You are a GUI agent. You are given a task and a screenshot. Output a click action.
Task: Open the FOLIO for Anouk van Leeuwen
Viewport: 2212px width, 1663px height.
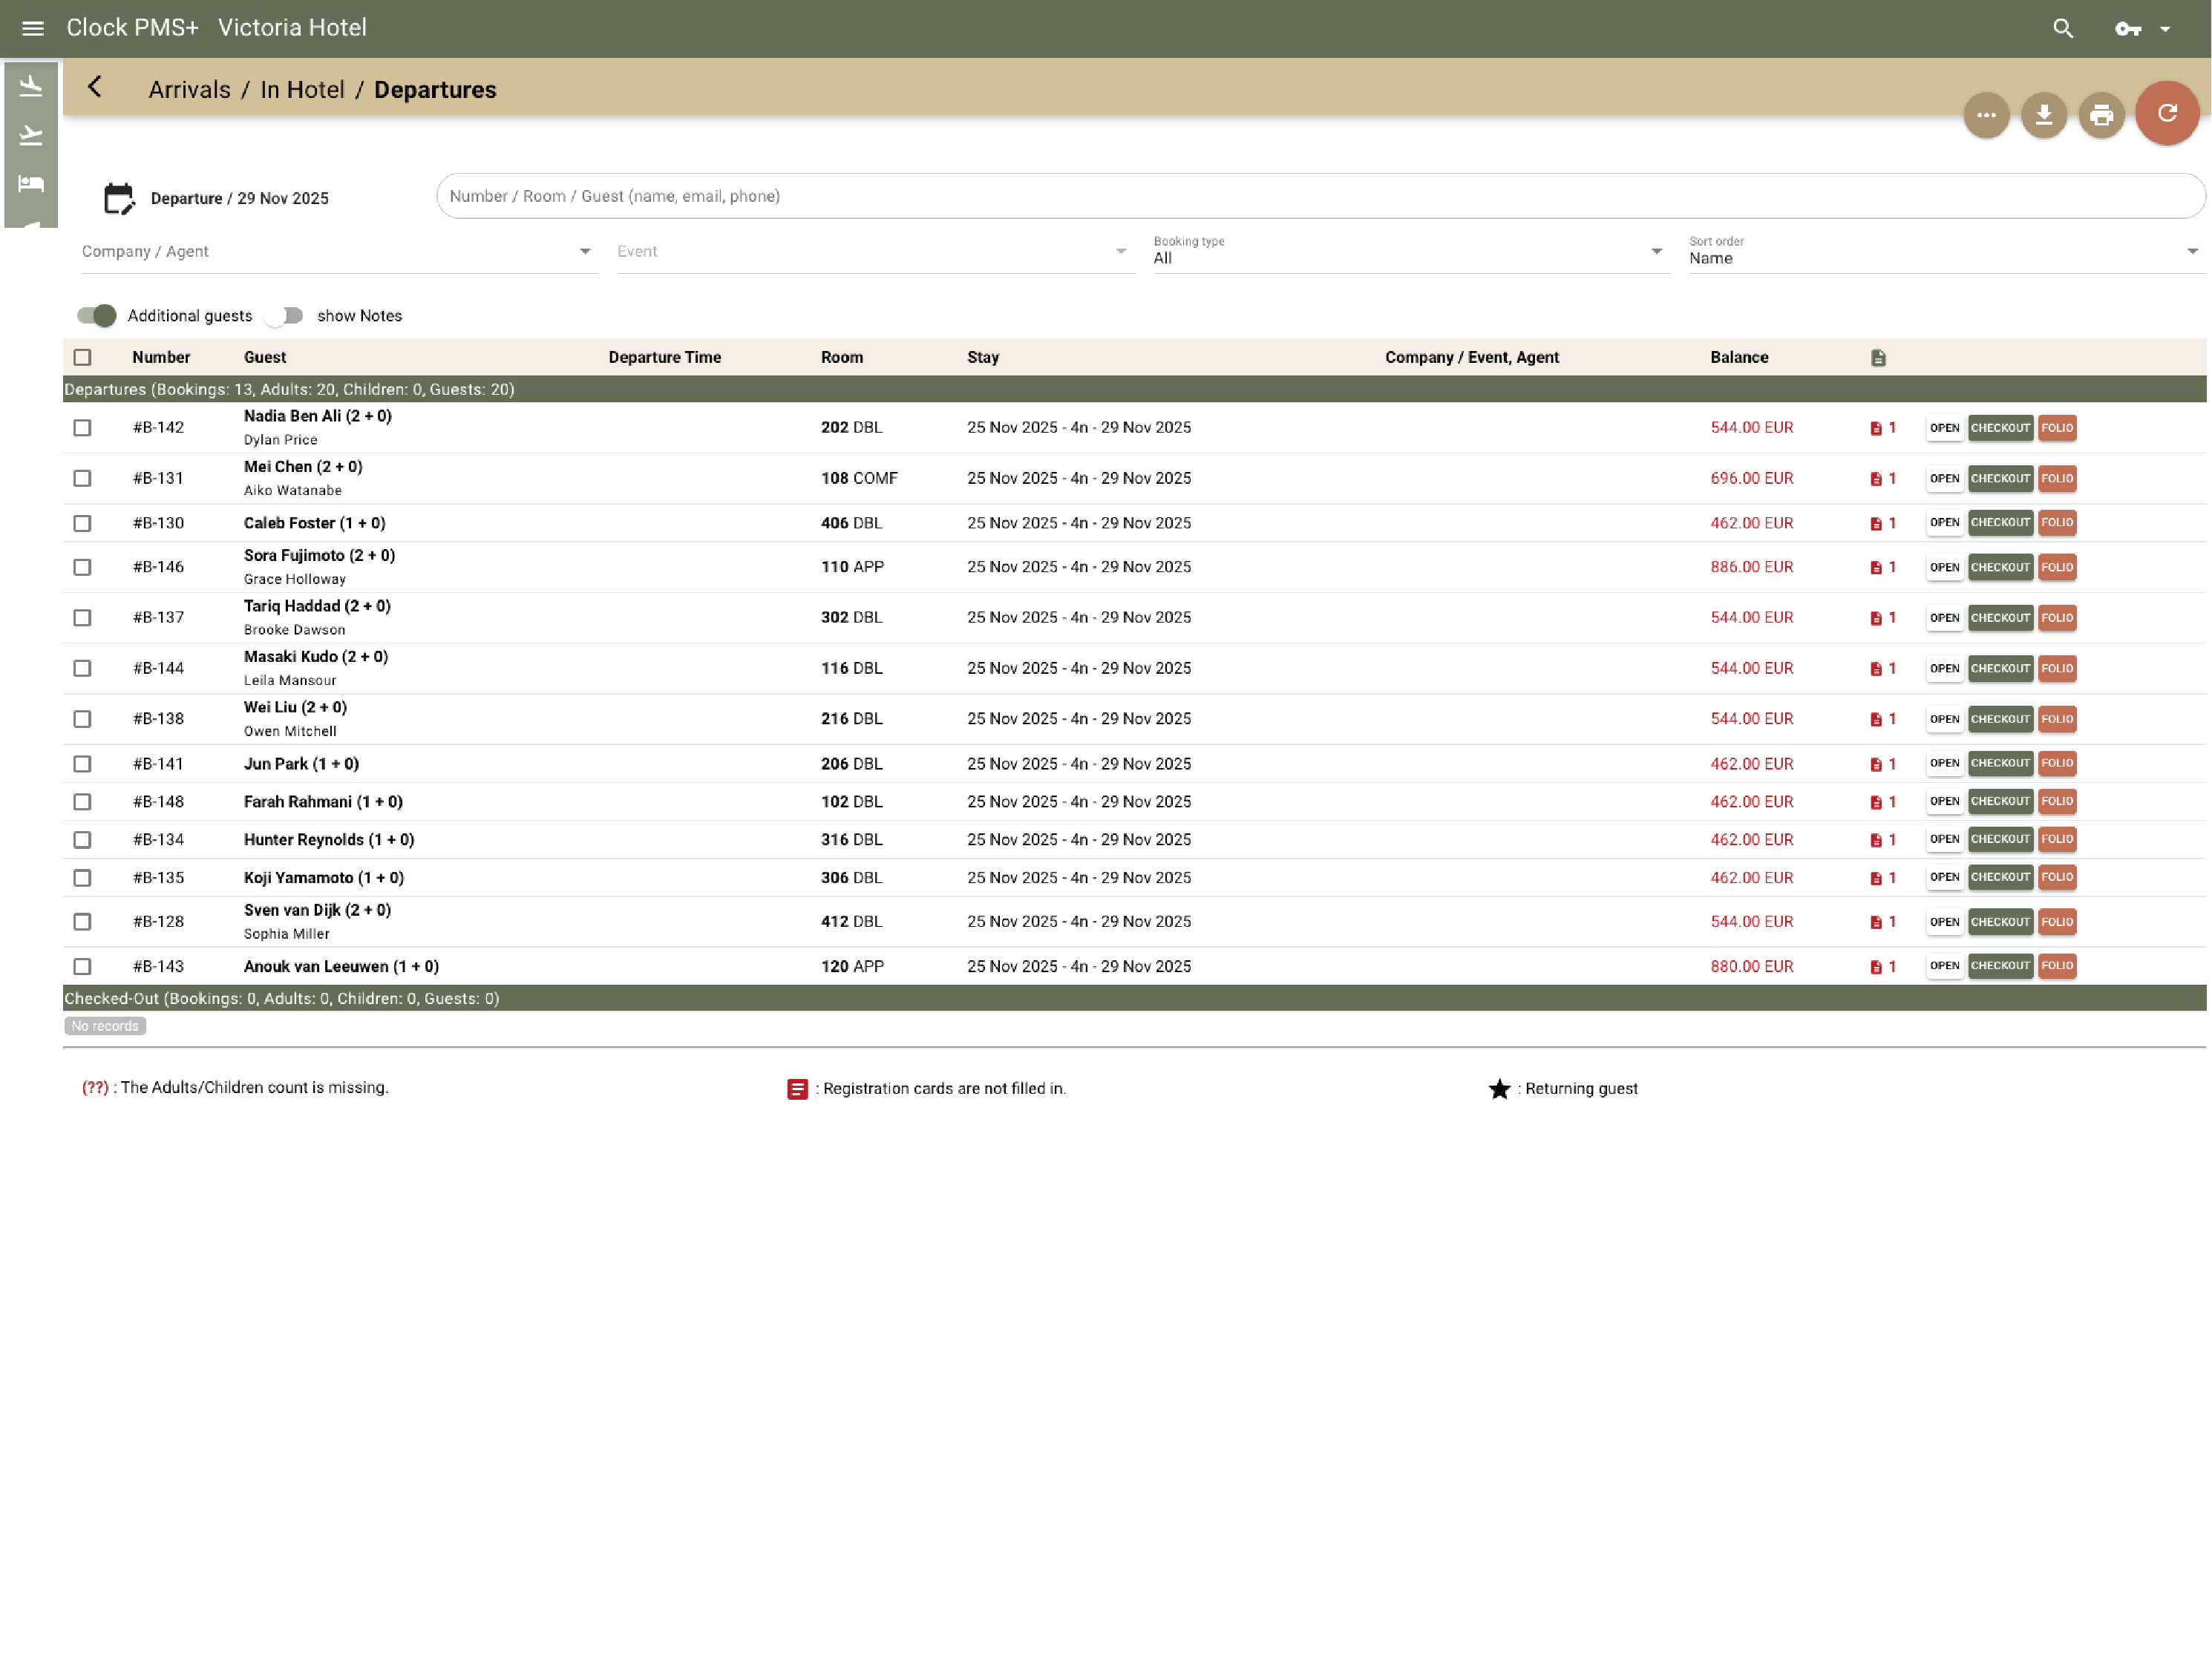(x=2057, y=966)
